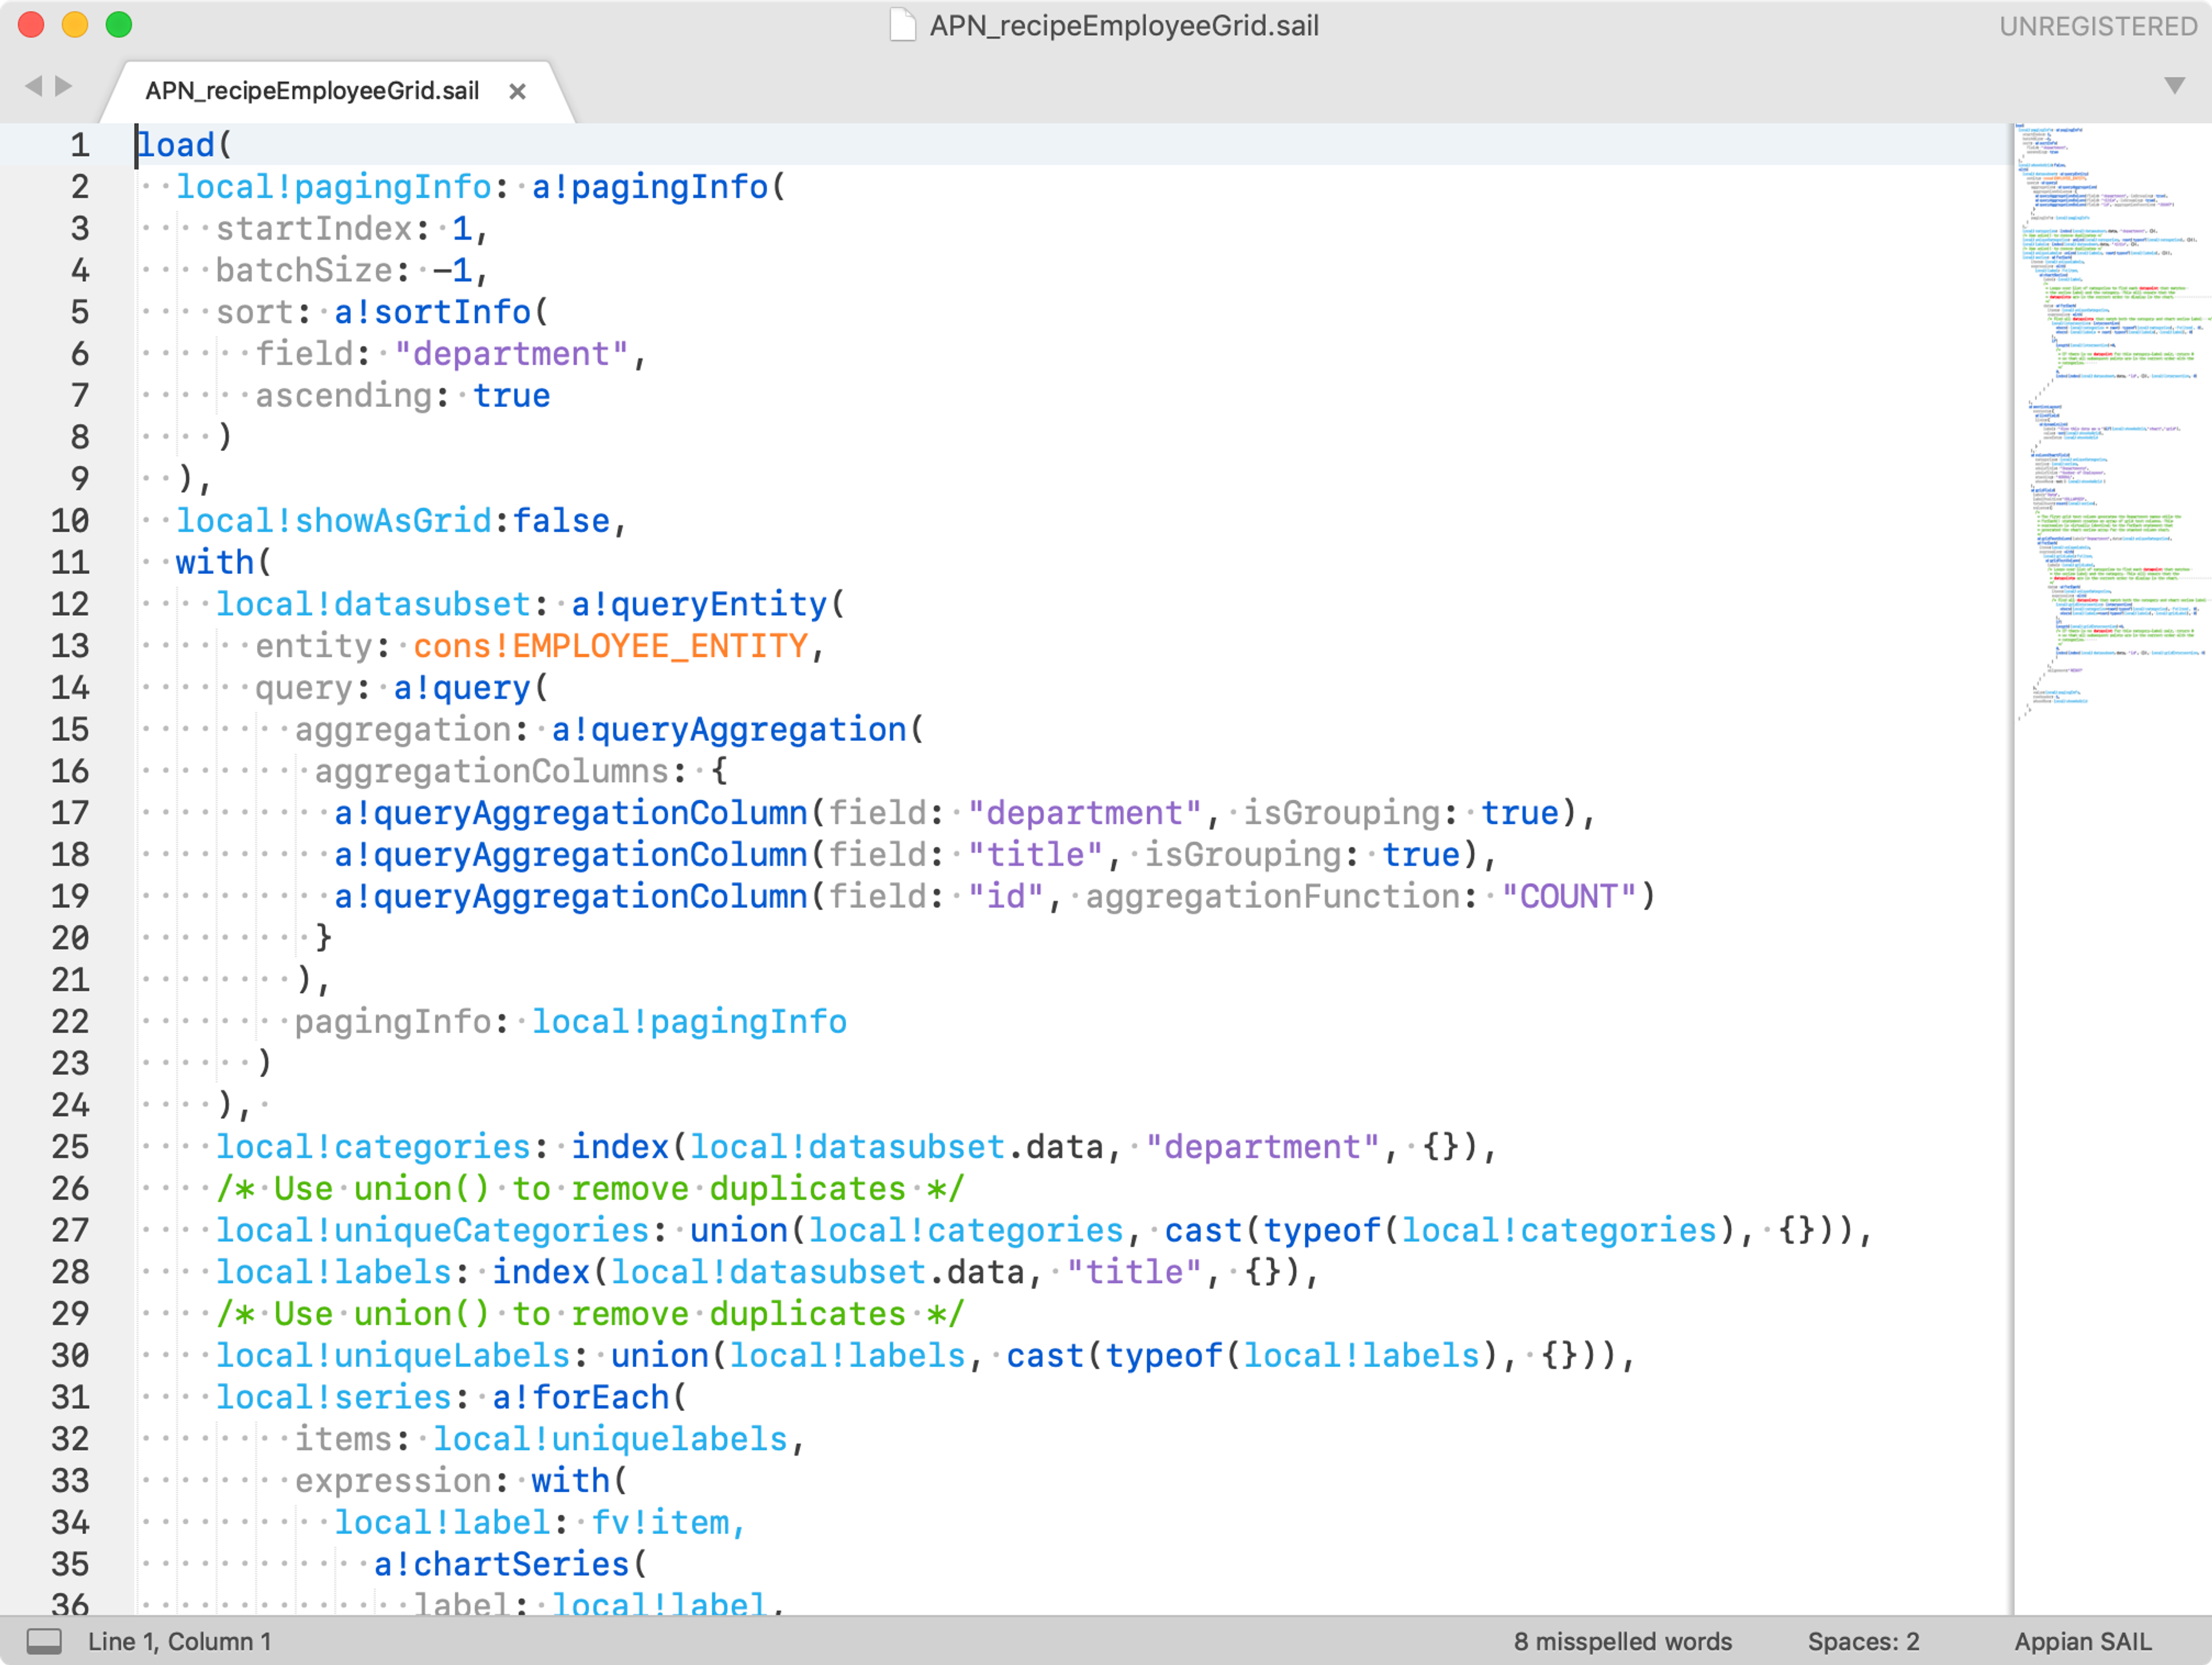Click 'a!sortInfo(' on line 5
The image size is (2212, 1665).
coord(441,312)
